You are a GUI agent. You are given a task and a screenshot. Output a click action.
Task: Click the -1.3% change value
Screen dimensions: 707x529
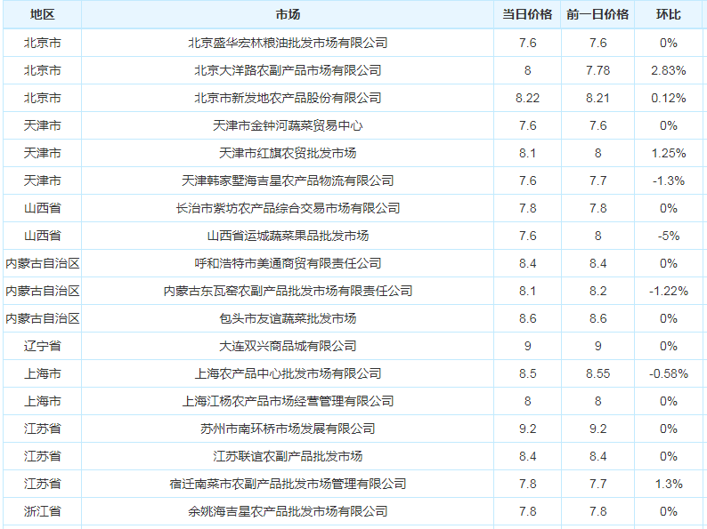coord(669,180)
